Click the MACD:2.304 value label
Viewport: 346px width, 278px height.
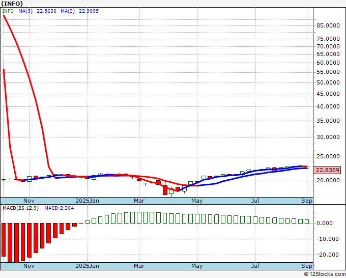pos(59,208)
